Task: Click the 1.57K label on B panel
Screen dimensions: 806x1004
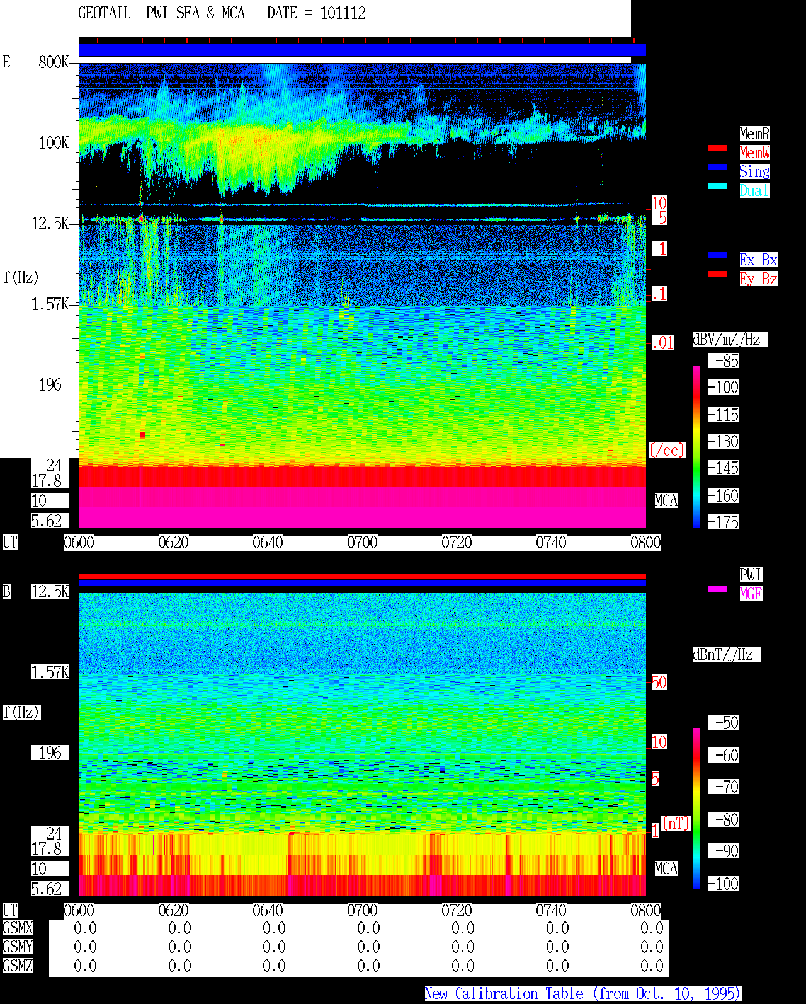Action: [50, 672]
